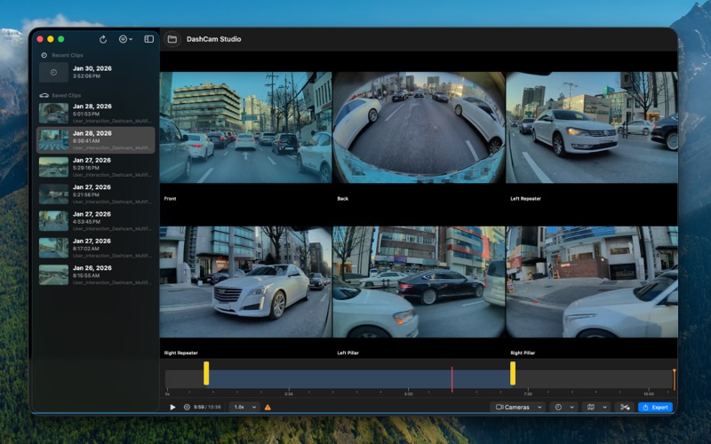The image size is (711, 444).
Task: Open the Jan 26, 2026 8:15:55 AM clip
Action: click(96, 274)
